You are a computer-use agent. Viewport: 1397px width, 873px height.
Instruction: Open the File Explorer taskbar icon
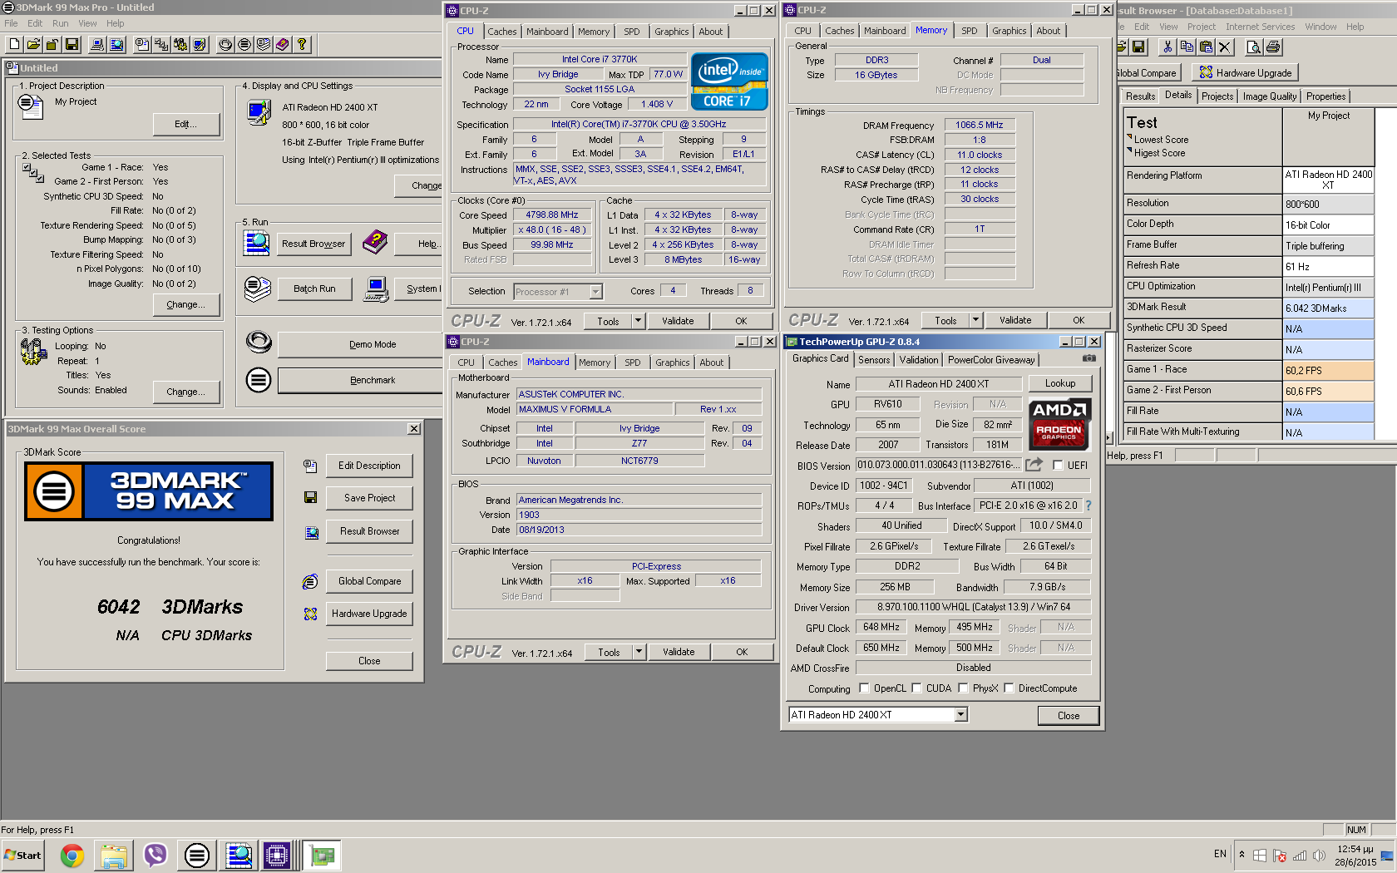(x=114, y=855)
